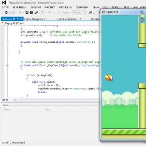
Task: Click the New Project toolbar icon
Action: pyautogui.click(x=20, y=12)
